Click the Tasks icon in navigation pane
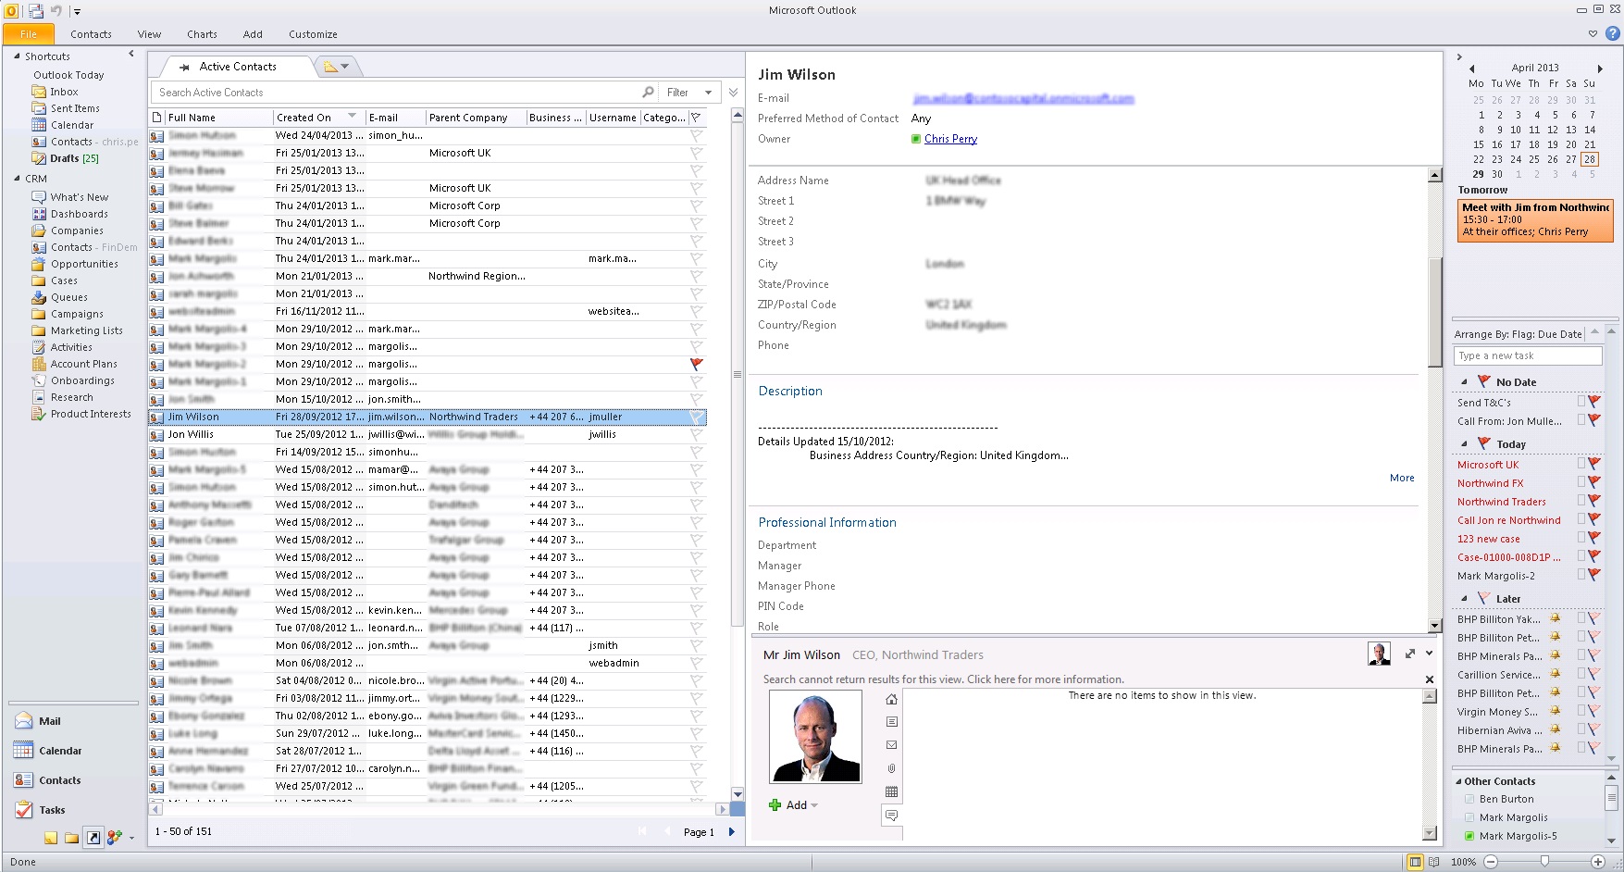 (x=24, y=810)
